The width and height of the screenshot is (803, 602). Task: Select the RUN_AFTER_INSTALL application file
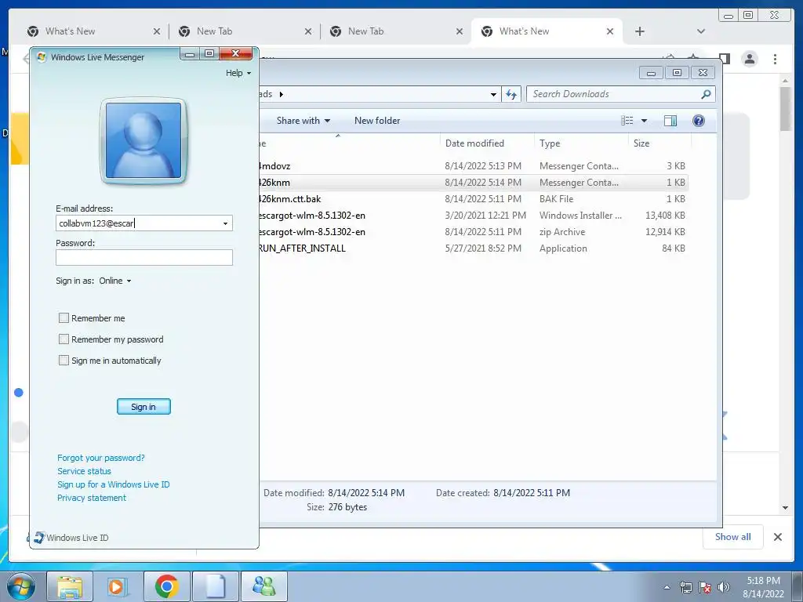click(473, 248)
